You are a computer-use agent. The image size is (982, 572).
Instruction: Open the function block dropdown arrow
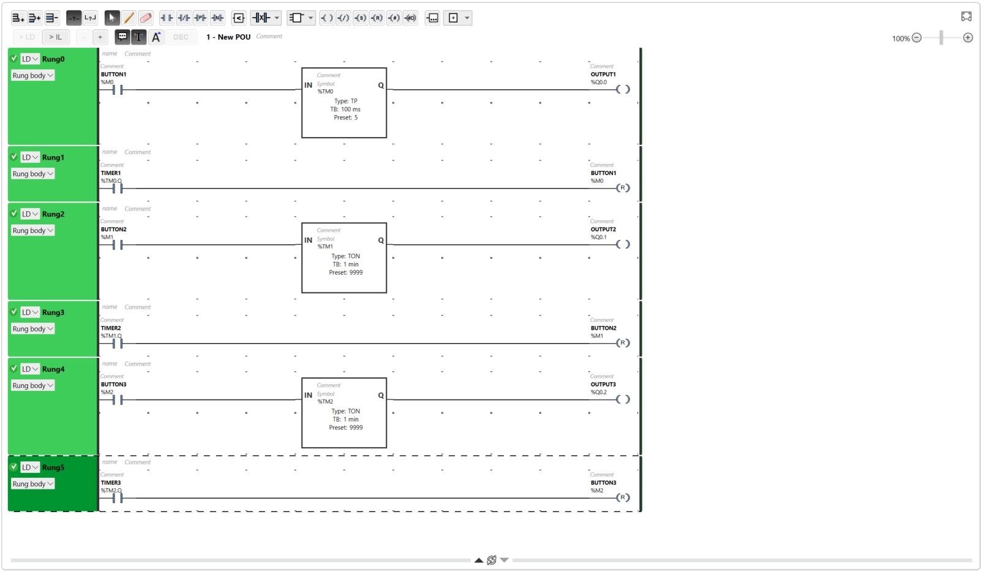click(310, 18)
